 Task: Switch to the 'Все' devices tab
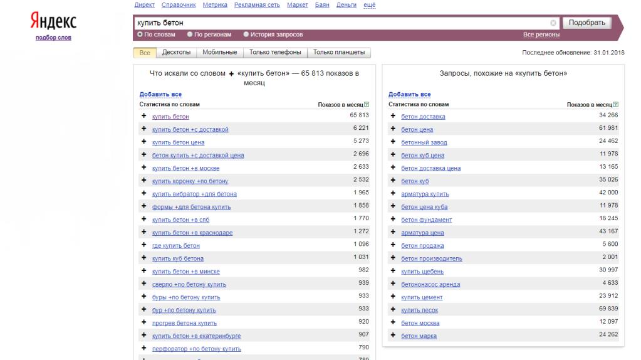point(145,52)
